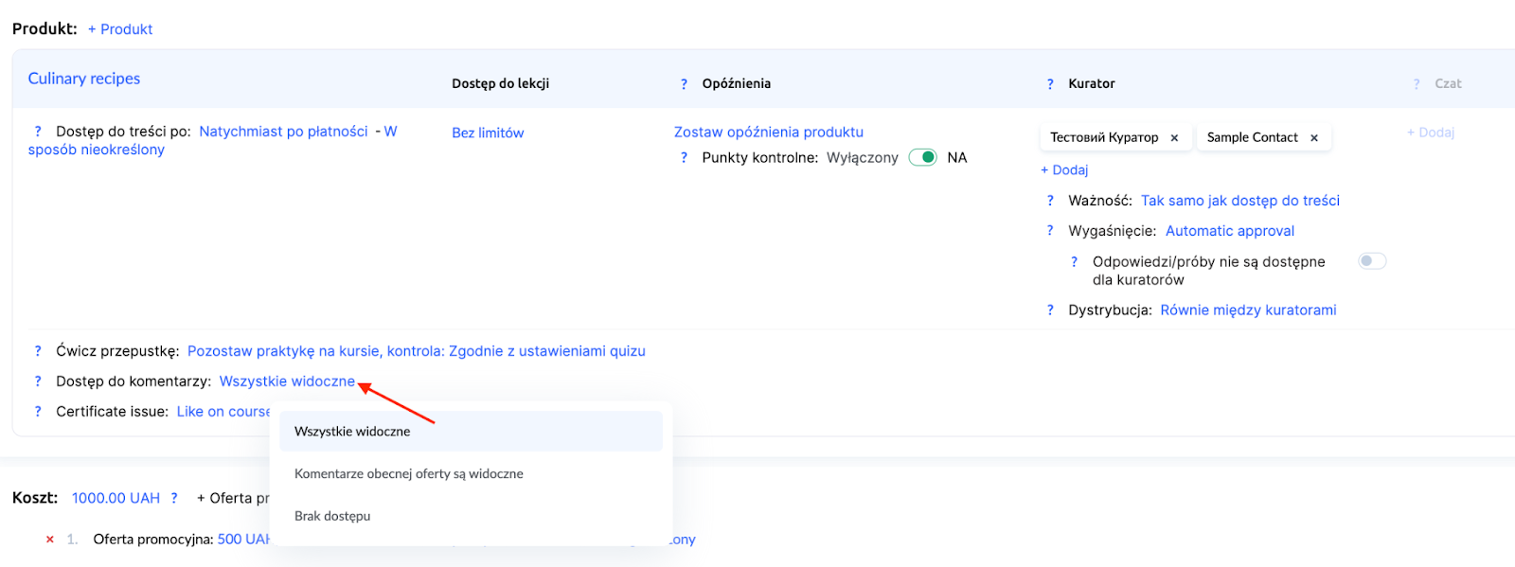Click help icon next to Koszt price
The image size is (1515, 567).
174,498
